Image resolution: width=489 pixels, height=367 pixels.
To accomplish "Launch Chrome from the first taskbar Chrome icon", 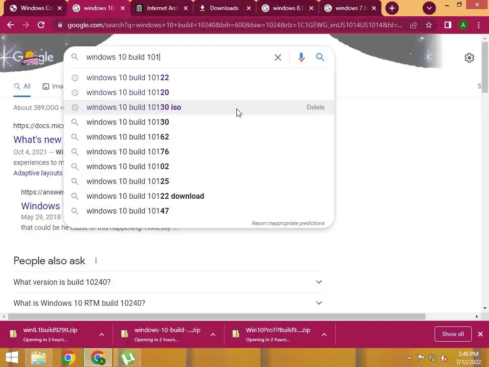I will [x=68, y=357].
